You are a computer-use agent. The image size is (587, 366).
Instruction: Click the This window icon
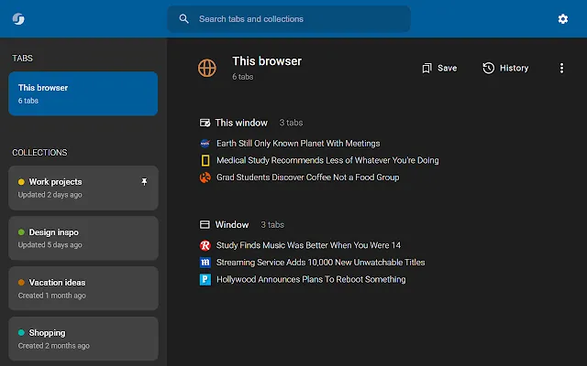pyautogui.click(x=205, y=123)
